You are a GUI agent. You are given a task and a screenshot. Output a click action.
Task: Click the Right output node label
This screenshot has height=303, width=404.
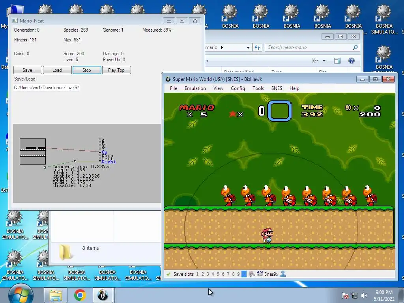click(x=109, y=162)
